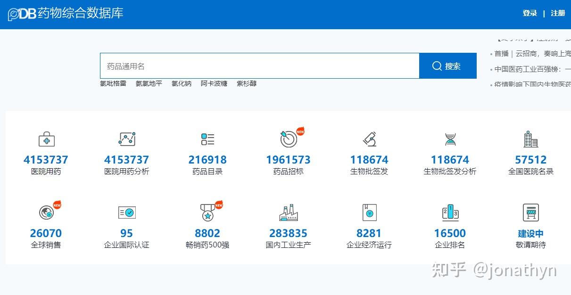571x295 pixels.
Task: Click the number 1961573 above 药品招标
Action: point(289,160)
